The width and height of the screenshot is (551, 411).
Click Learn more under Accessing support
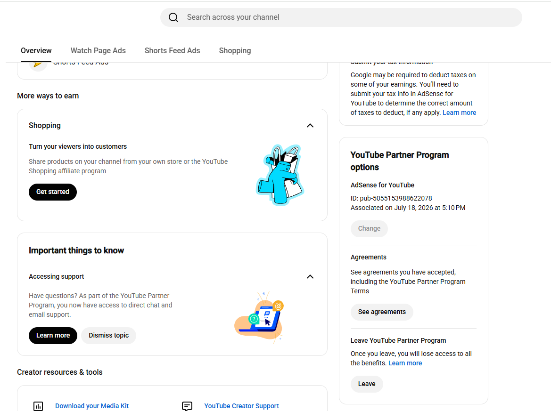coord(53,336)
